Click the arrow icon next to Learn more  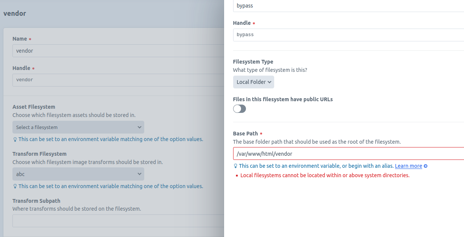pos(426,166)
